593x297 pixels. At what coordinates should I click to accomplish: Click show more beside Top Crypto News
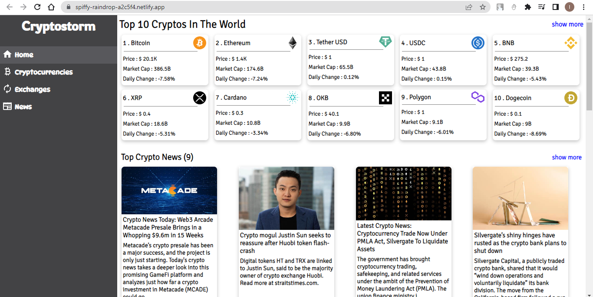coord(567,157)
